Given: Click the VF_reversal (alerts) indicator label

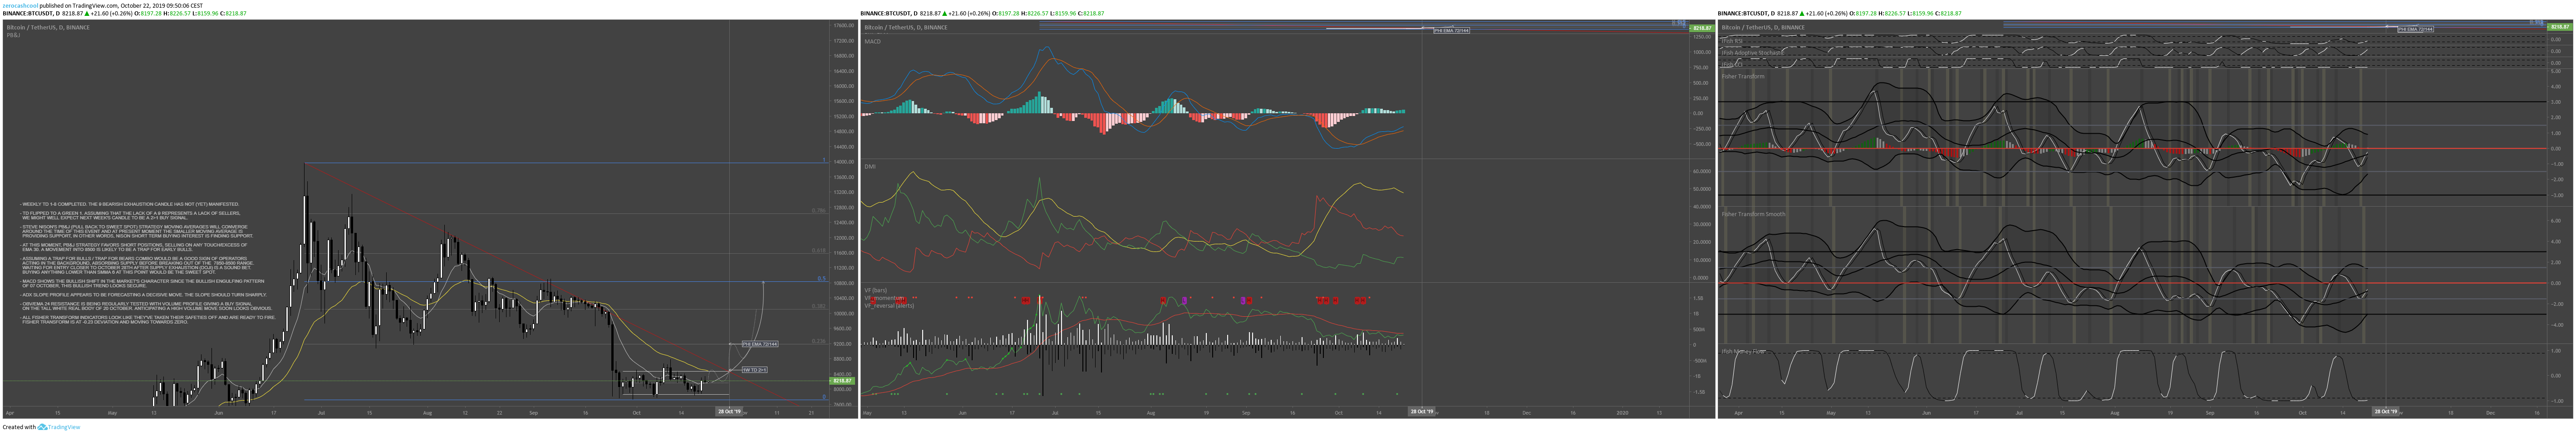Looking at the screenshot, I should tap(889, 305).
